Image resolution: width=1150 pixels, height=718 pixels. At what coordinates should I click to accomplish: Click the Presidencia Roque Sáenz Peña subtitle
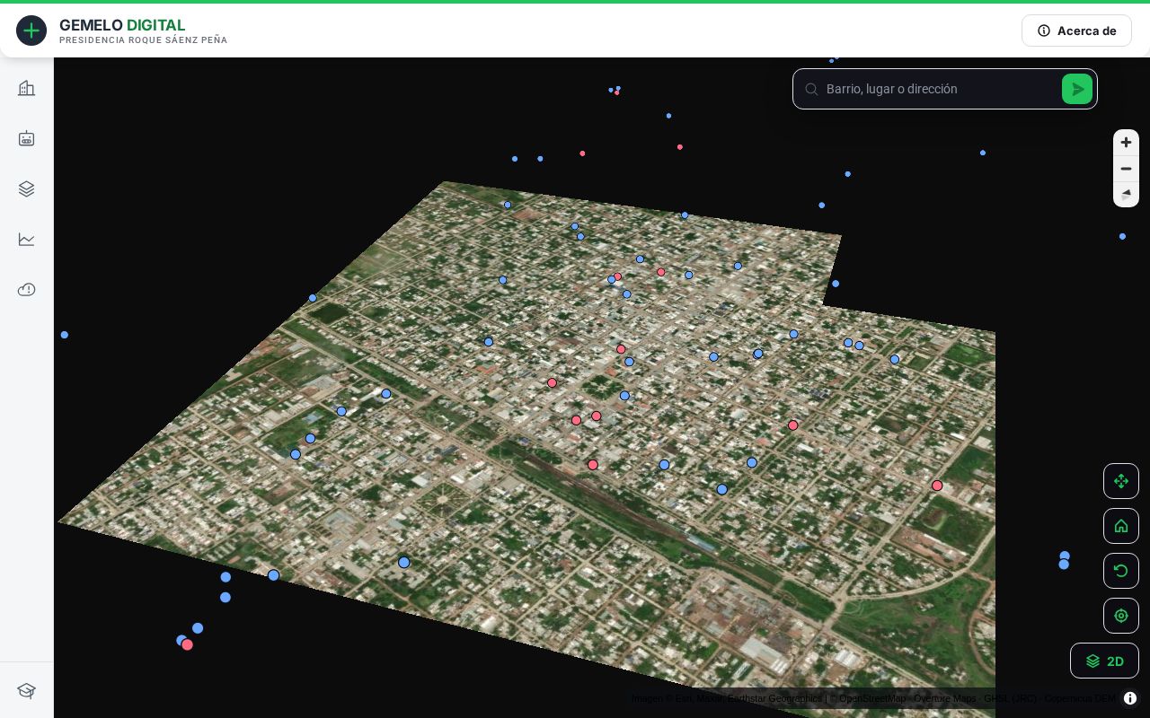144,40
